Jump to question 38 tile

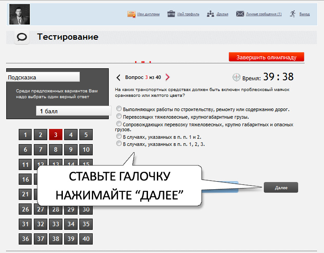coord(56,239)
